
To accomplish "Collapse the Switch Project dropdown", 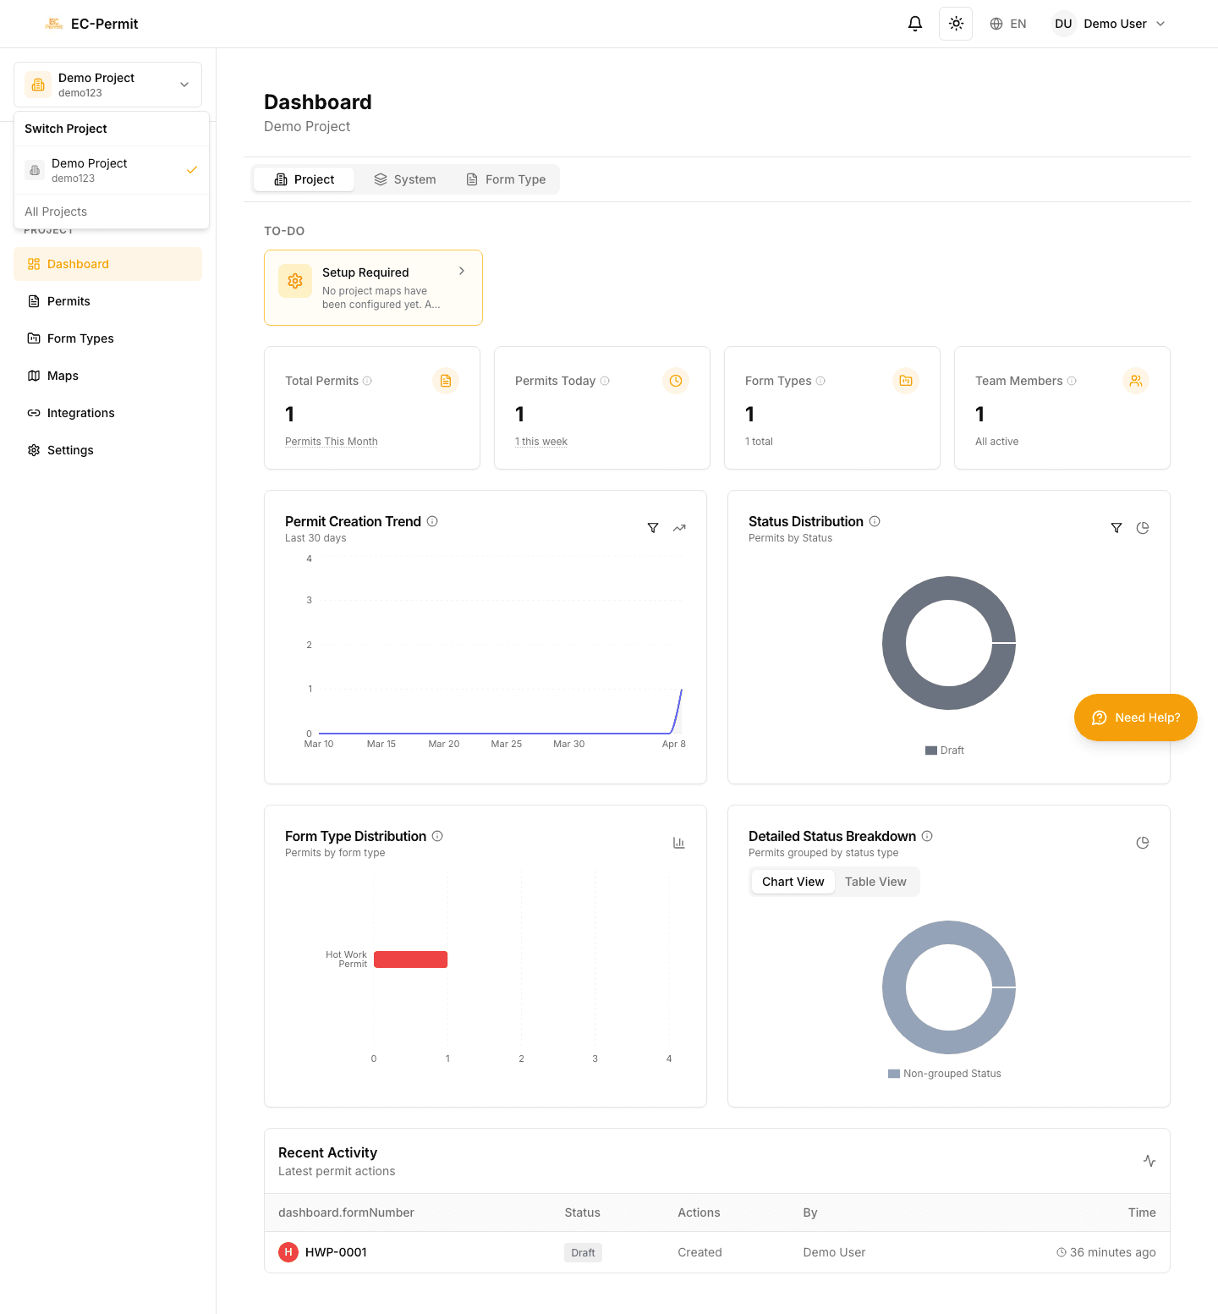I will [184, 85].
